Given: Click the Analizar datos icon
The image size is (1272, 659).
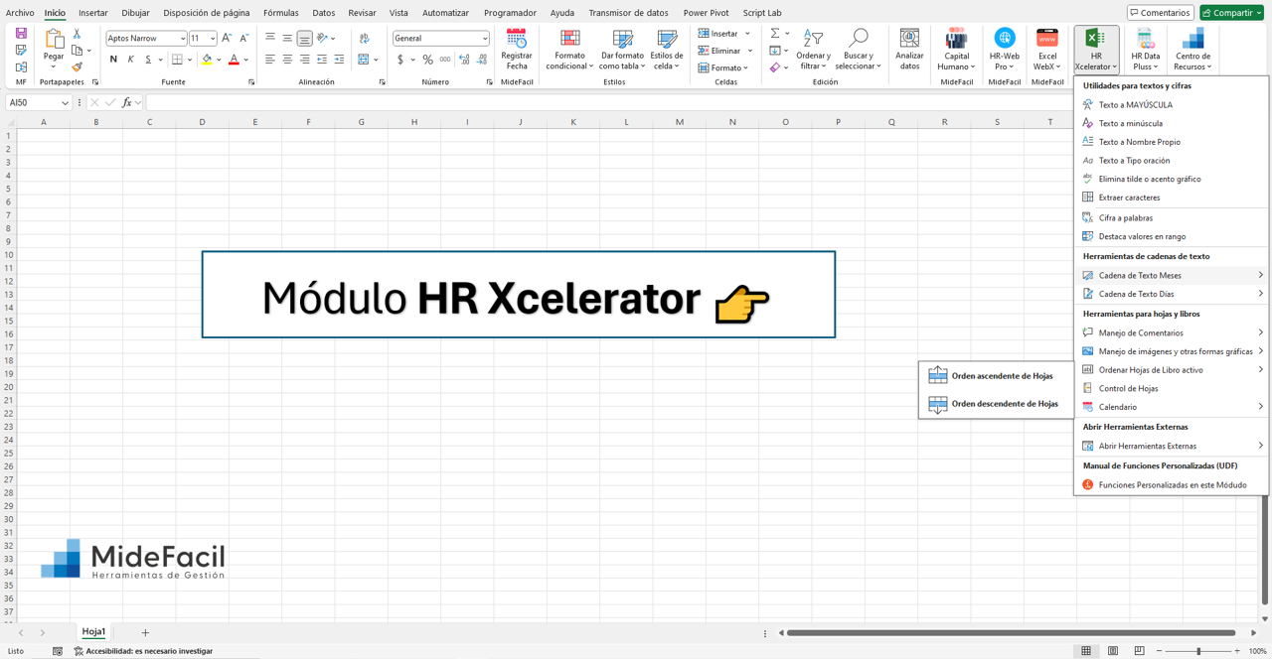Looking at the screenshot, I should 909,39.
